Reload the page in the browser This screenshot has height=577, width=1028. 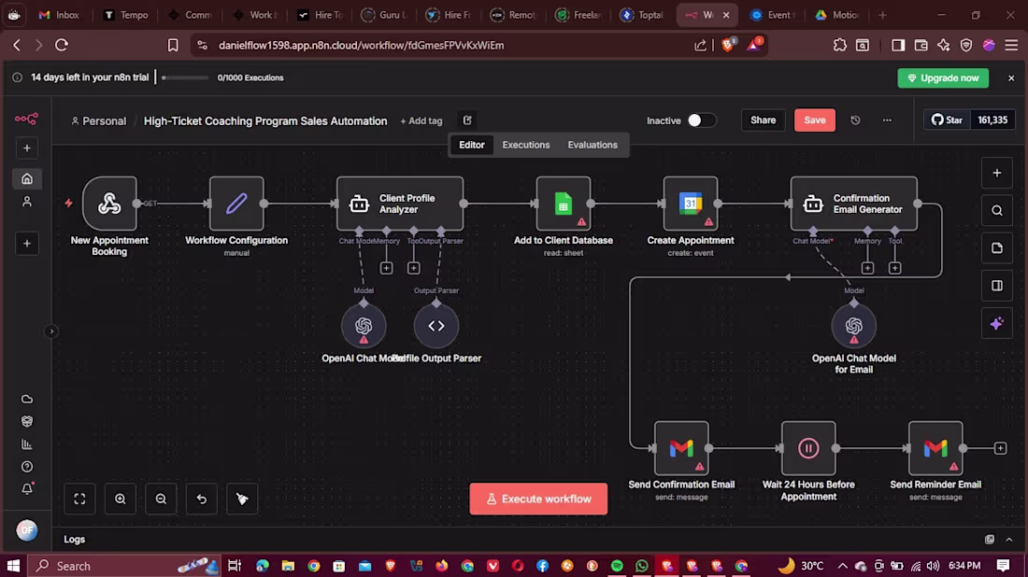(62, 45)
